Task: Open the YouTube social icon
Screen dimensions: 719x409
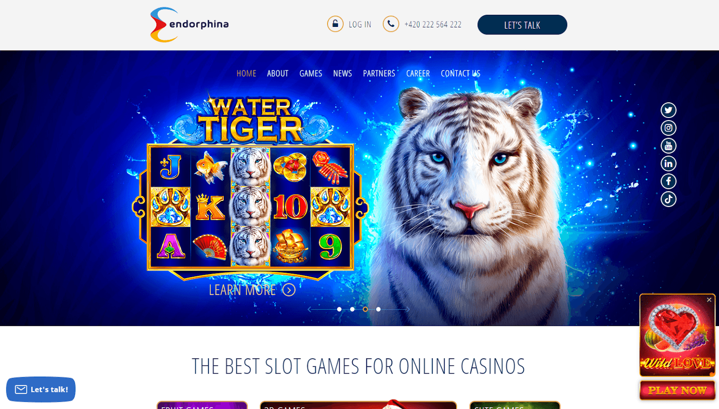Action: 668,146
